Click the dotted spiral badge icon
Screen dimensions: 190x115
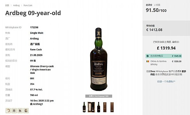(8, 111)
